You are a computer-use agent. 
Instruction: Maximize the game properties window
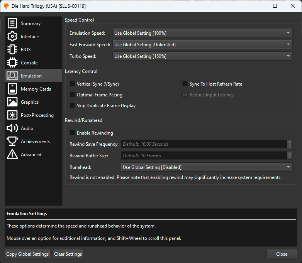(x=275, y=6)
